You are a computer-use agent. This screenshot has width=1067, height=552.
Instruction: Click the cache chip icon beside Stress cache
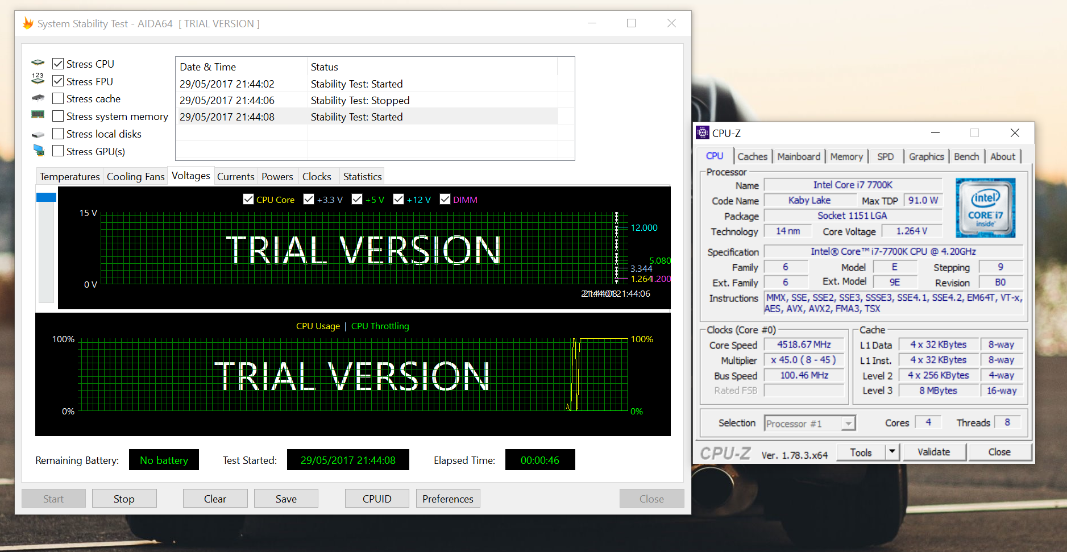point(38,98)
